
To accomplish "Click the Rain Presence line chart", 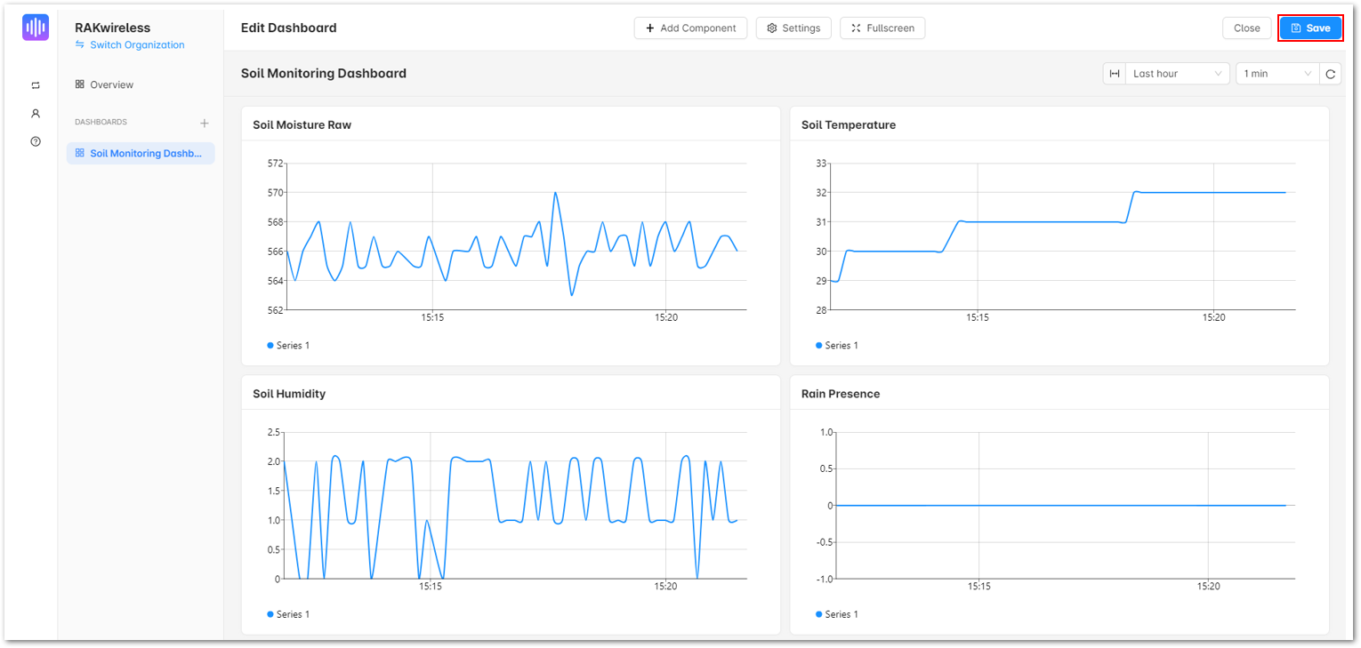I will tap(1065, 505).
